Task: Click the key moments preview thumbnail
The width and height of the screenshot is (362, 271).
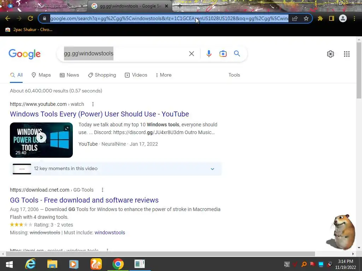Action: pyautogui.click(x=22, y=169)
